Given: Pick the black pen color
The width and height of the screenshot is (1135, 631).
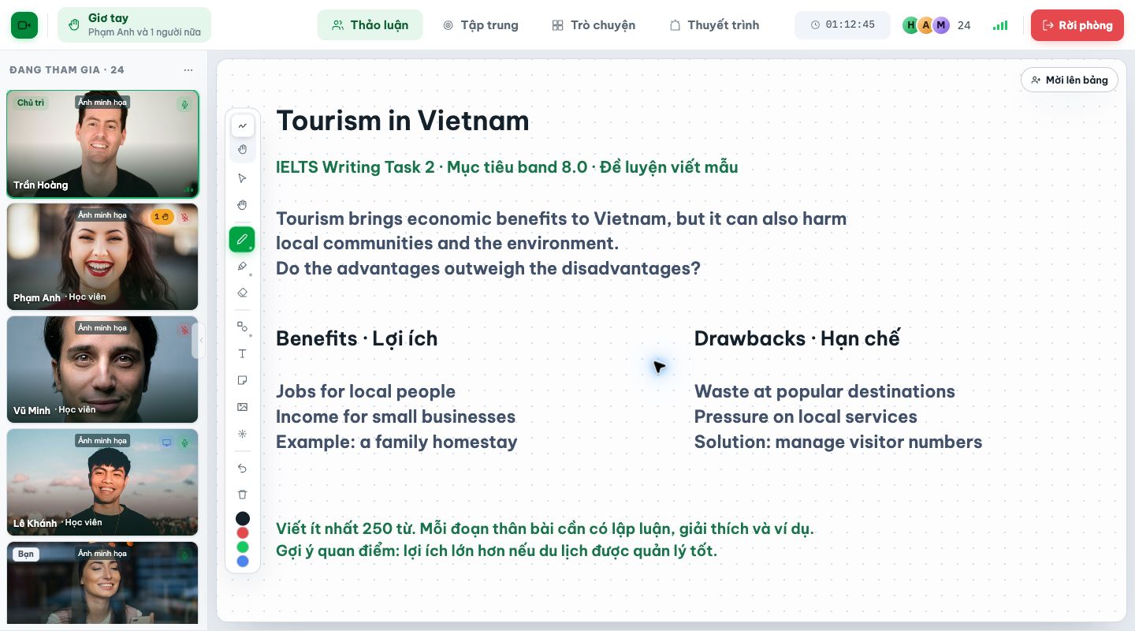Looking at the screenshot, I should point(243,518).
